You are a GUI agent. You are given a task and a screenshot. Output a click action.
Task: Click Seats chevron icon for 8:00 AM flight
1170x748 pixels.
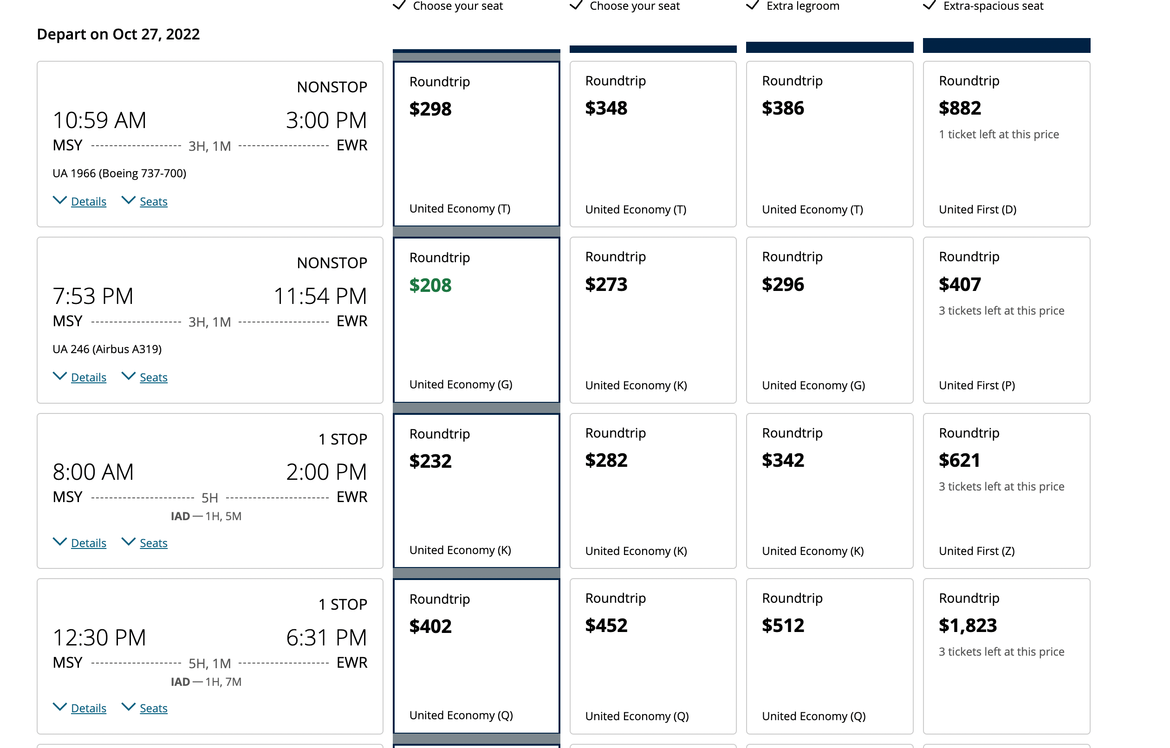click(x=128, y=542)
